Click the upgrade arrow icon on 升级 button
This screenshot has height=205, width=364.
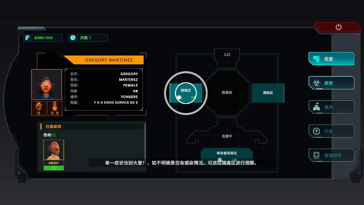pos(316,131)
